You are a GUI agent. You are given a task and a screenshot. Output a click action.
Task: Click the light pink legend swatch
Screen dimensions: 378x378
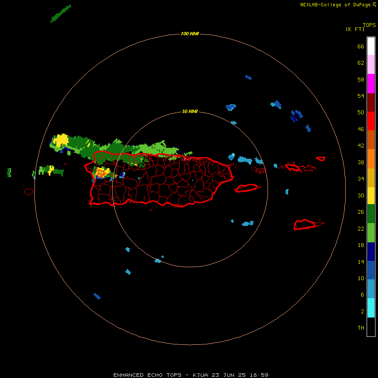(x=371, y=65)
